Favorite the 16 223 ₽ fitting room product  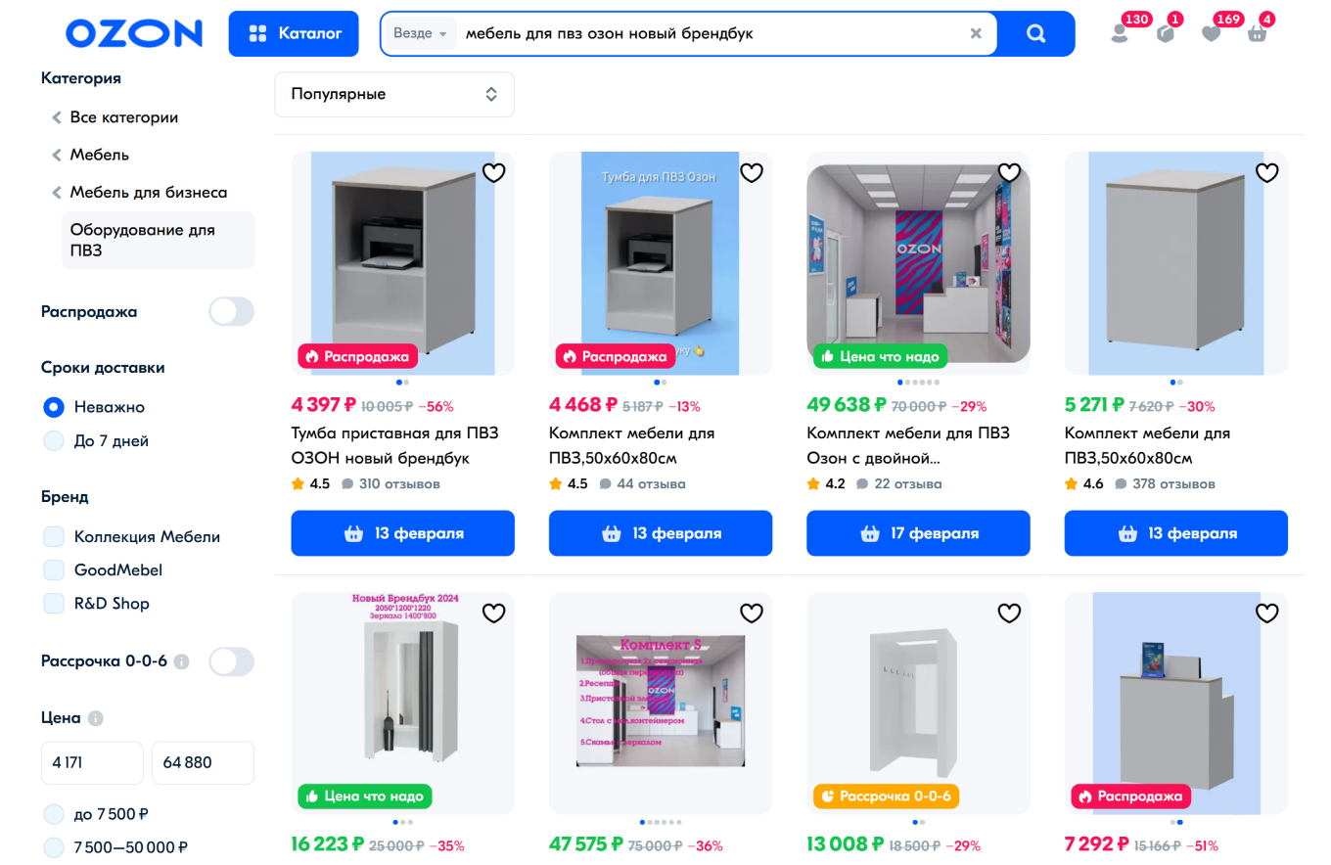[x=494, y=614]
